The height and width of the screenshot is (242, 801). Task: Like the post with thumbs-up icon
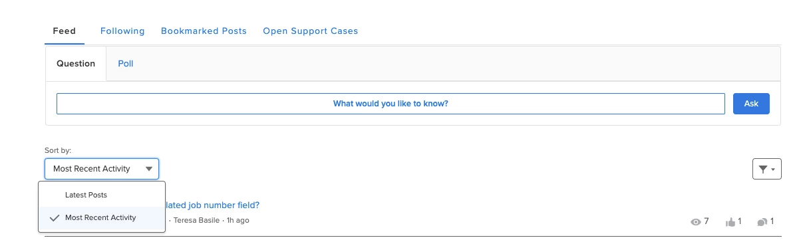pos(730,221)
